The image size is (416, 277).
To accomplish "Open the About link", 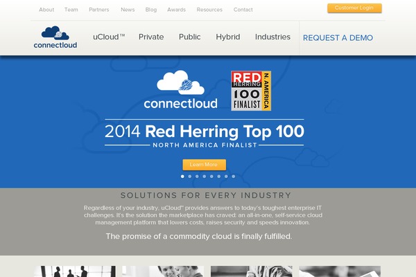I will pyautogui.click(x=46, y=10).
